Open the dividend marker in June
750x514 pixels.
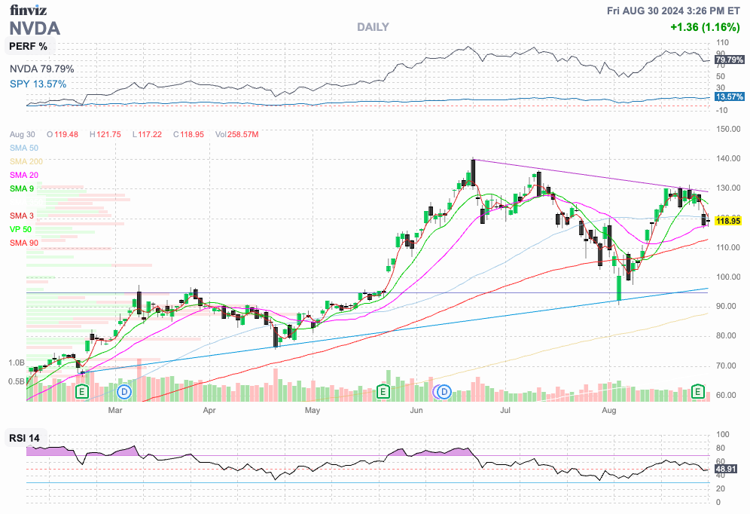click(445, 392)
